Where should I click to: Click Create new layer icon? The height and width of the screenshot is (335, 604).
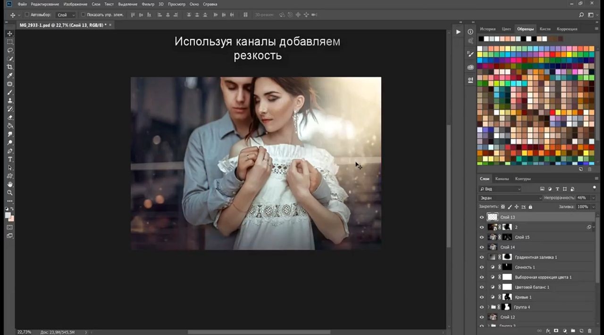point(581,331)
